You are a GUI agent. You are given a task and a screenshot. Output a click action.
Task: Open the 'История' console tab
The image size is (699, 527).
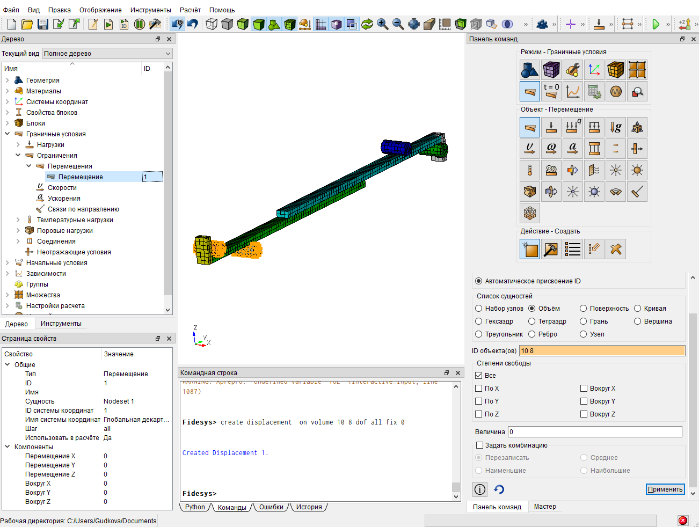pyautogui.click(x=309, y=507)
